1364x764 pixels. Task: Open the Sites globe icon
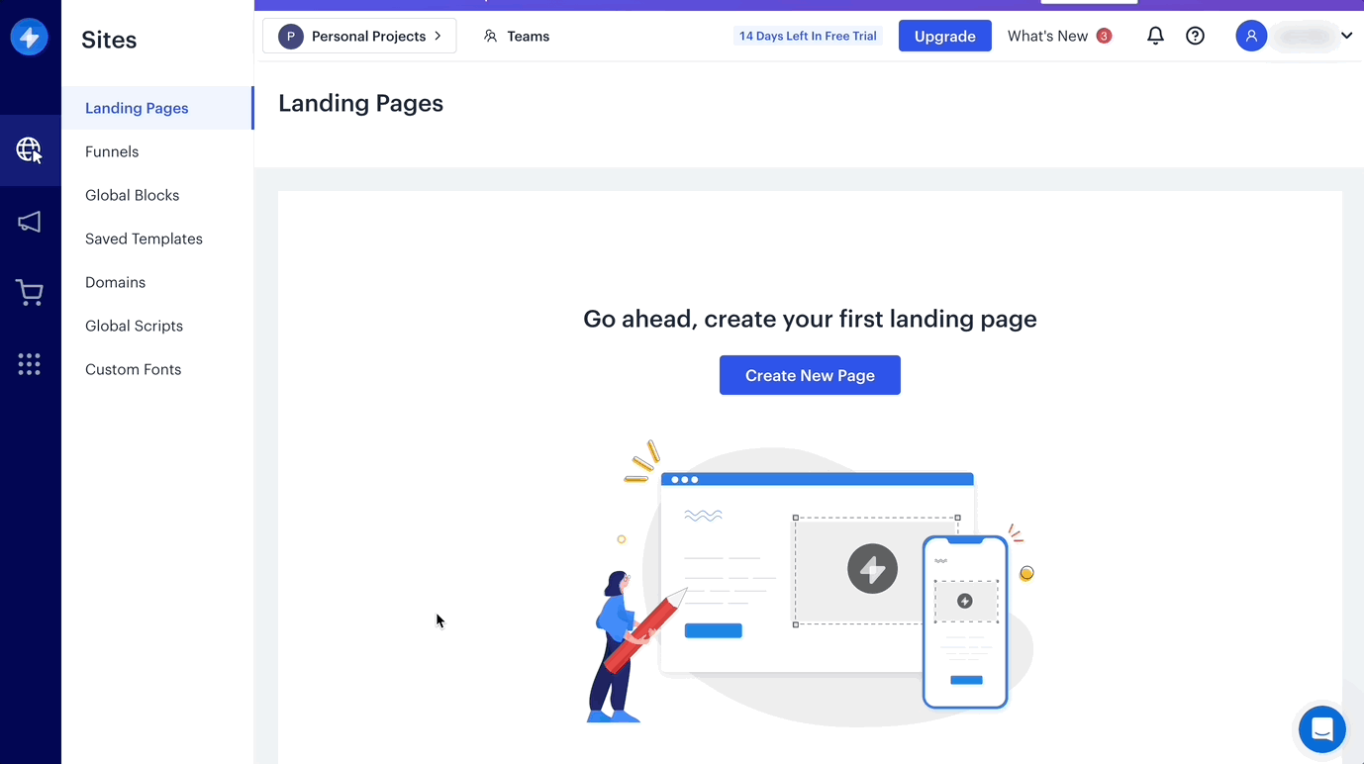tap(30, 150)
